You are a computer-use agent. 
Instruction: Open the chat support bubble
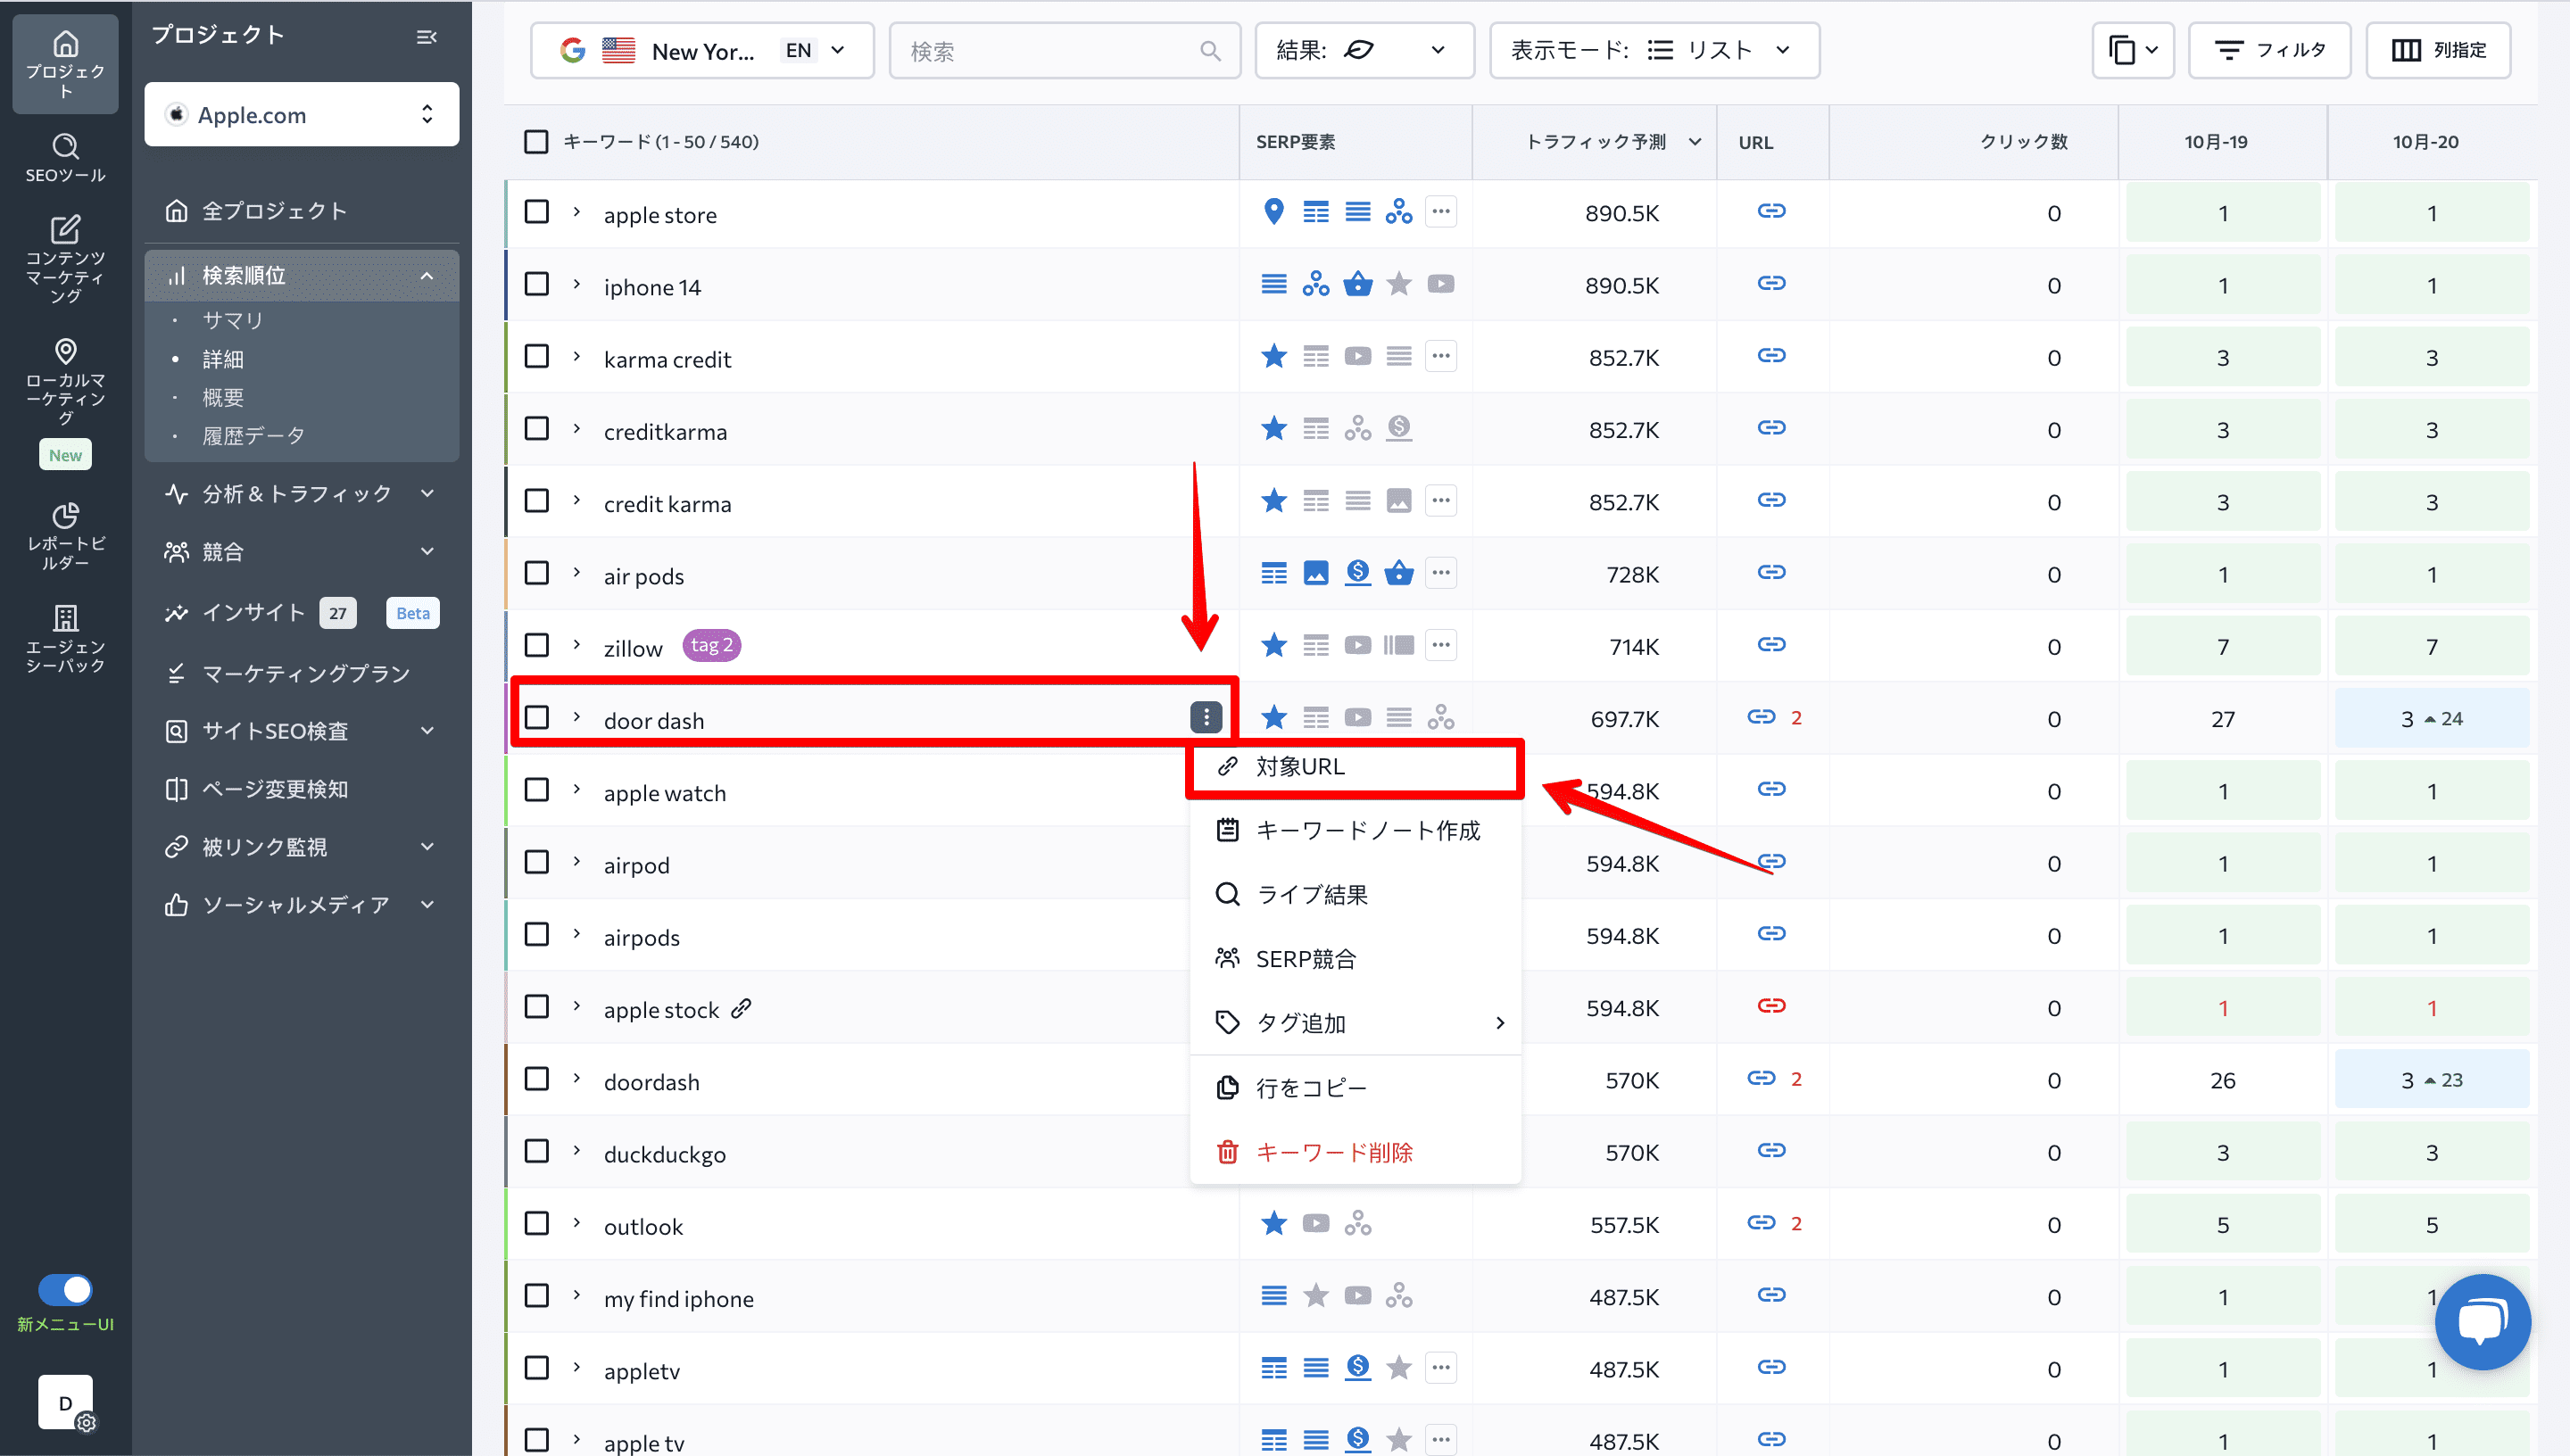pos(2482,1321)
